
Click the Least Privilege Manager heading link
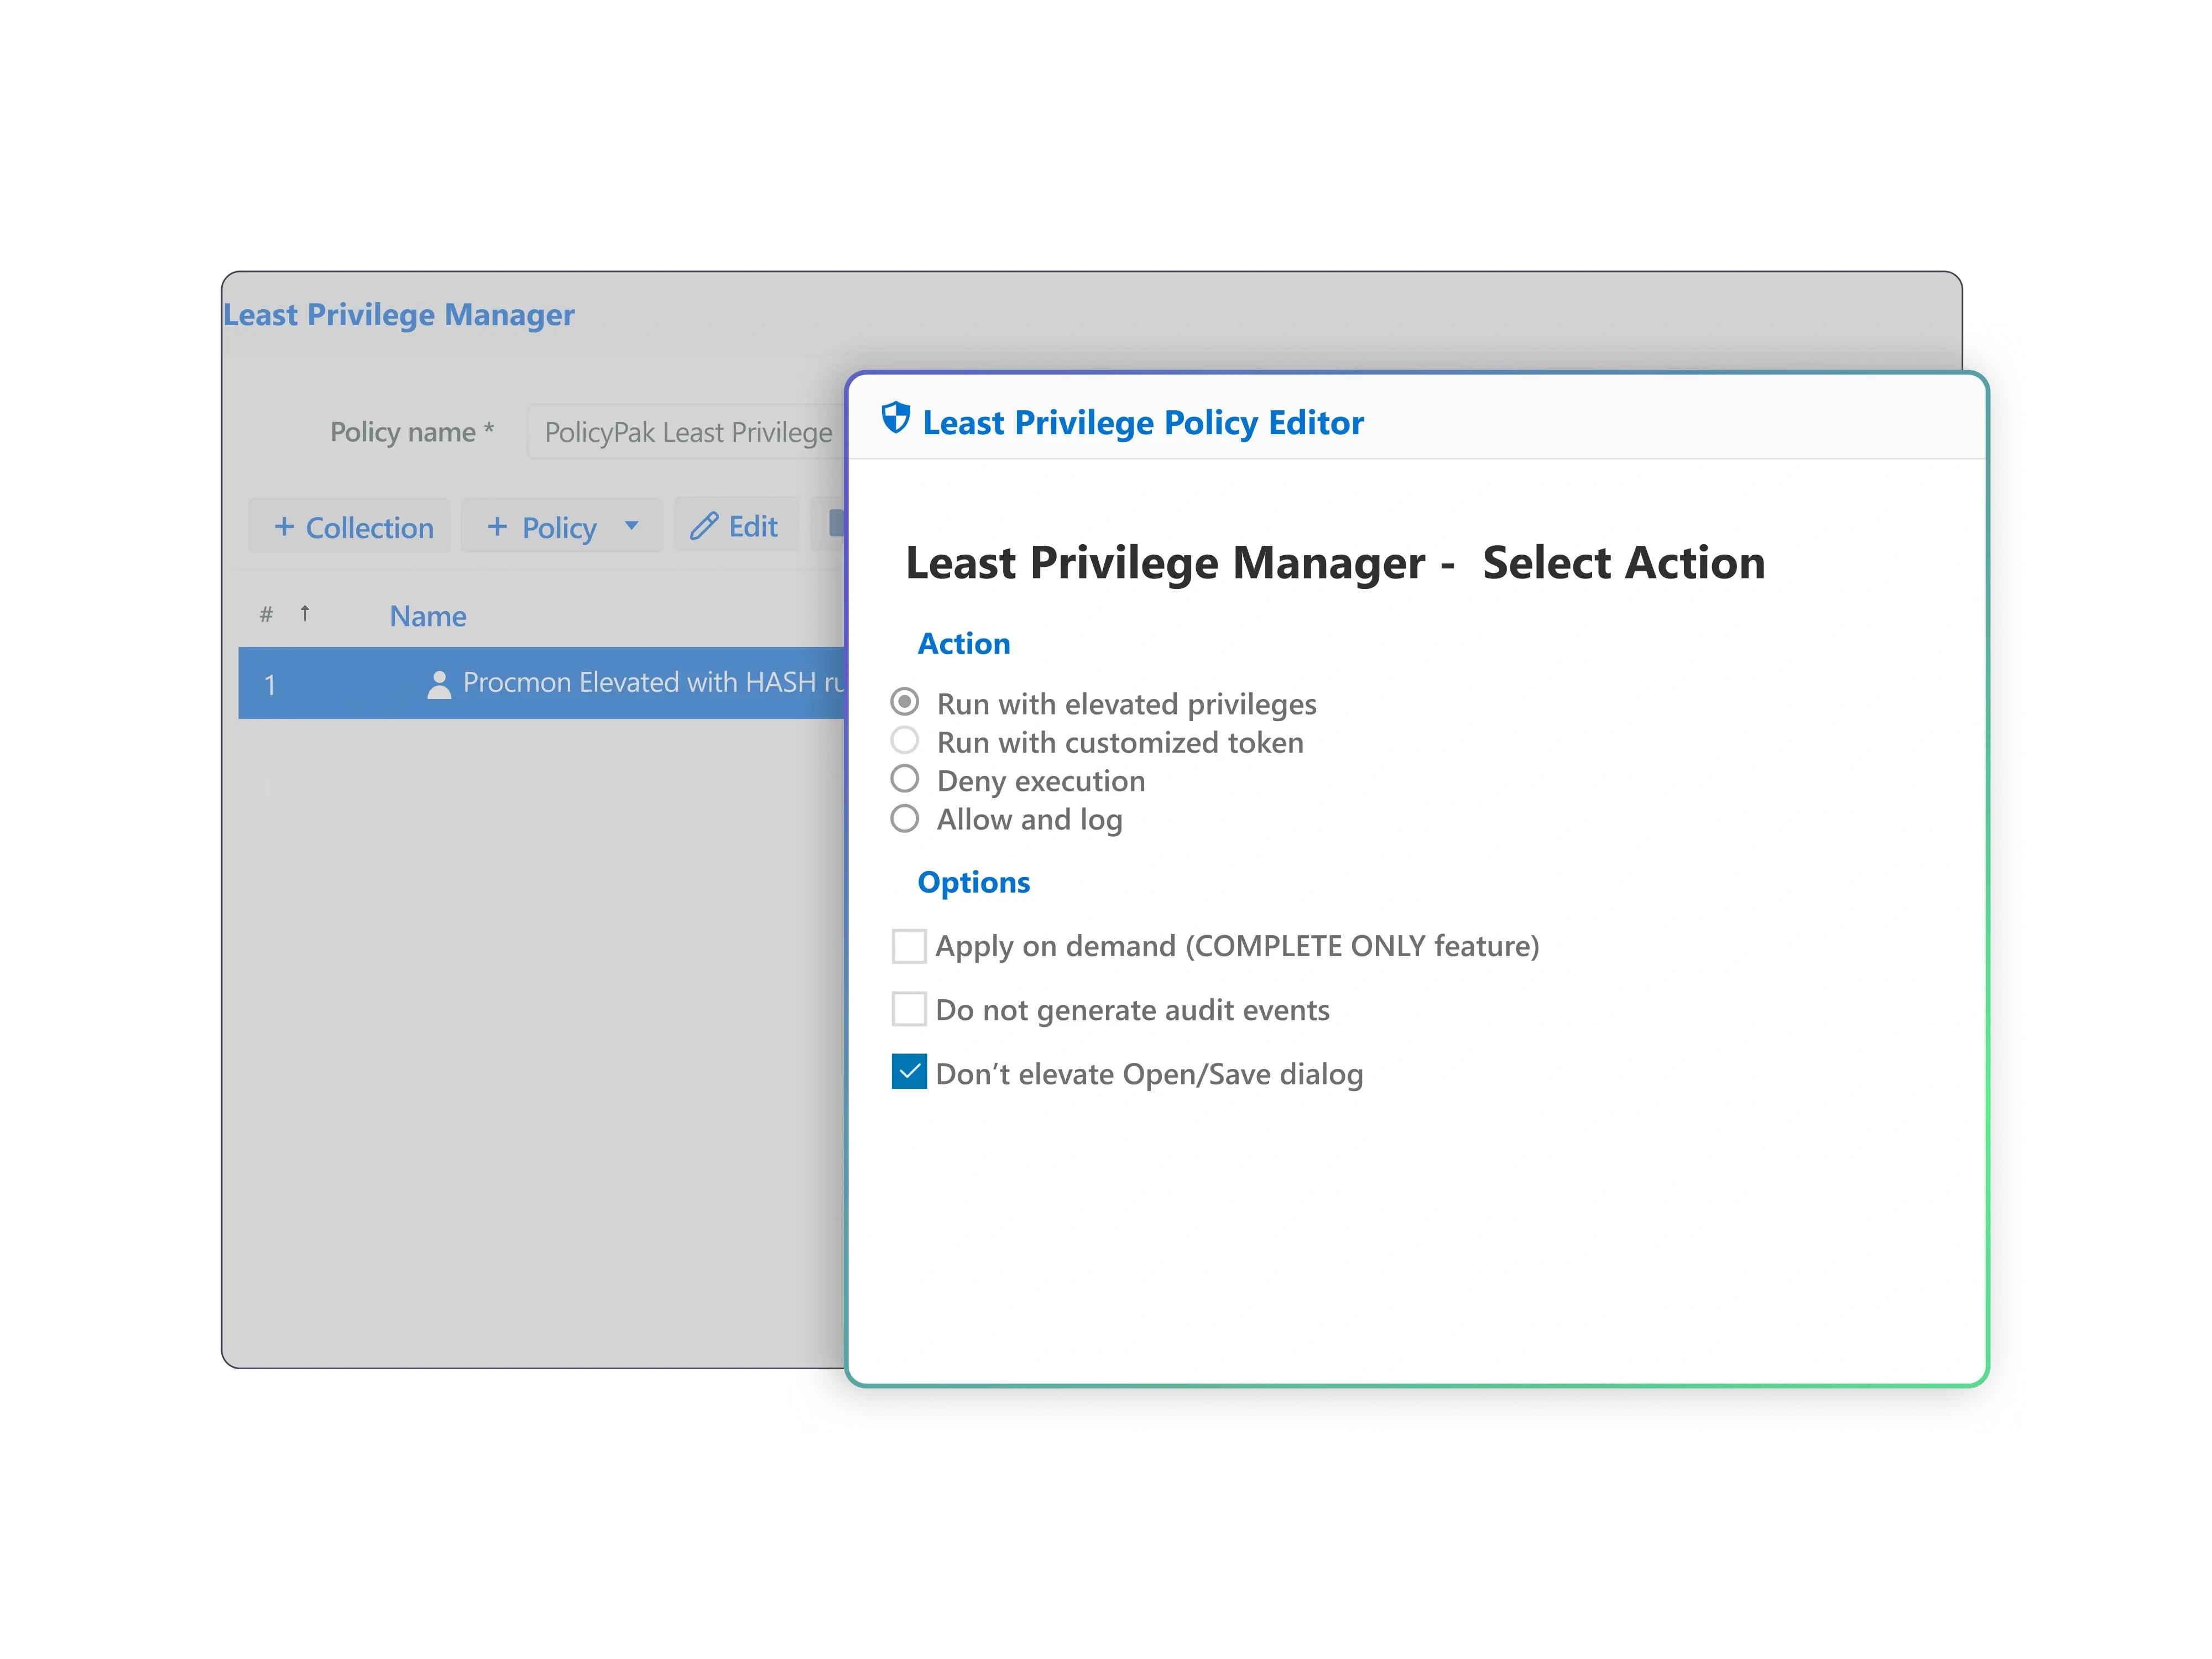(398, 315)
